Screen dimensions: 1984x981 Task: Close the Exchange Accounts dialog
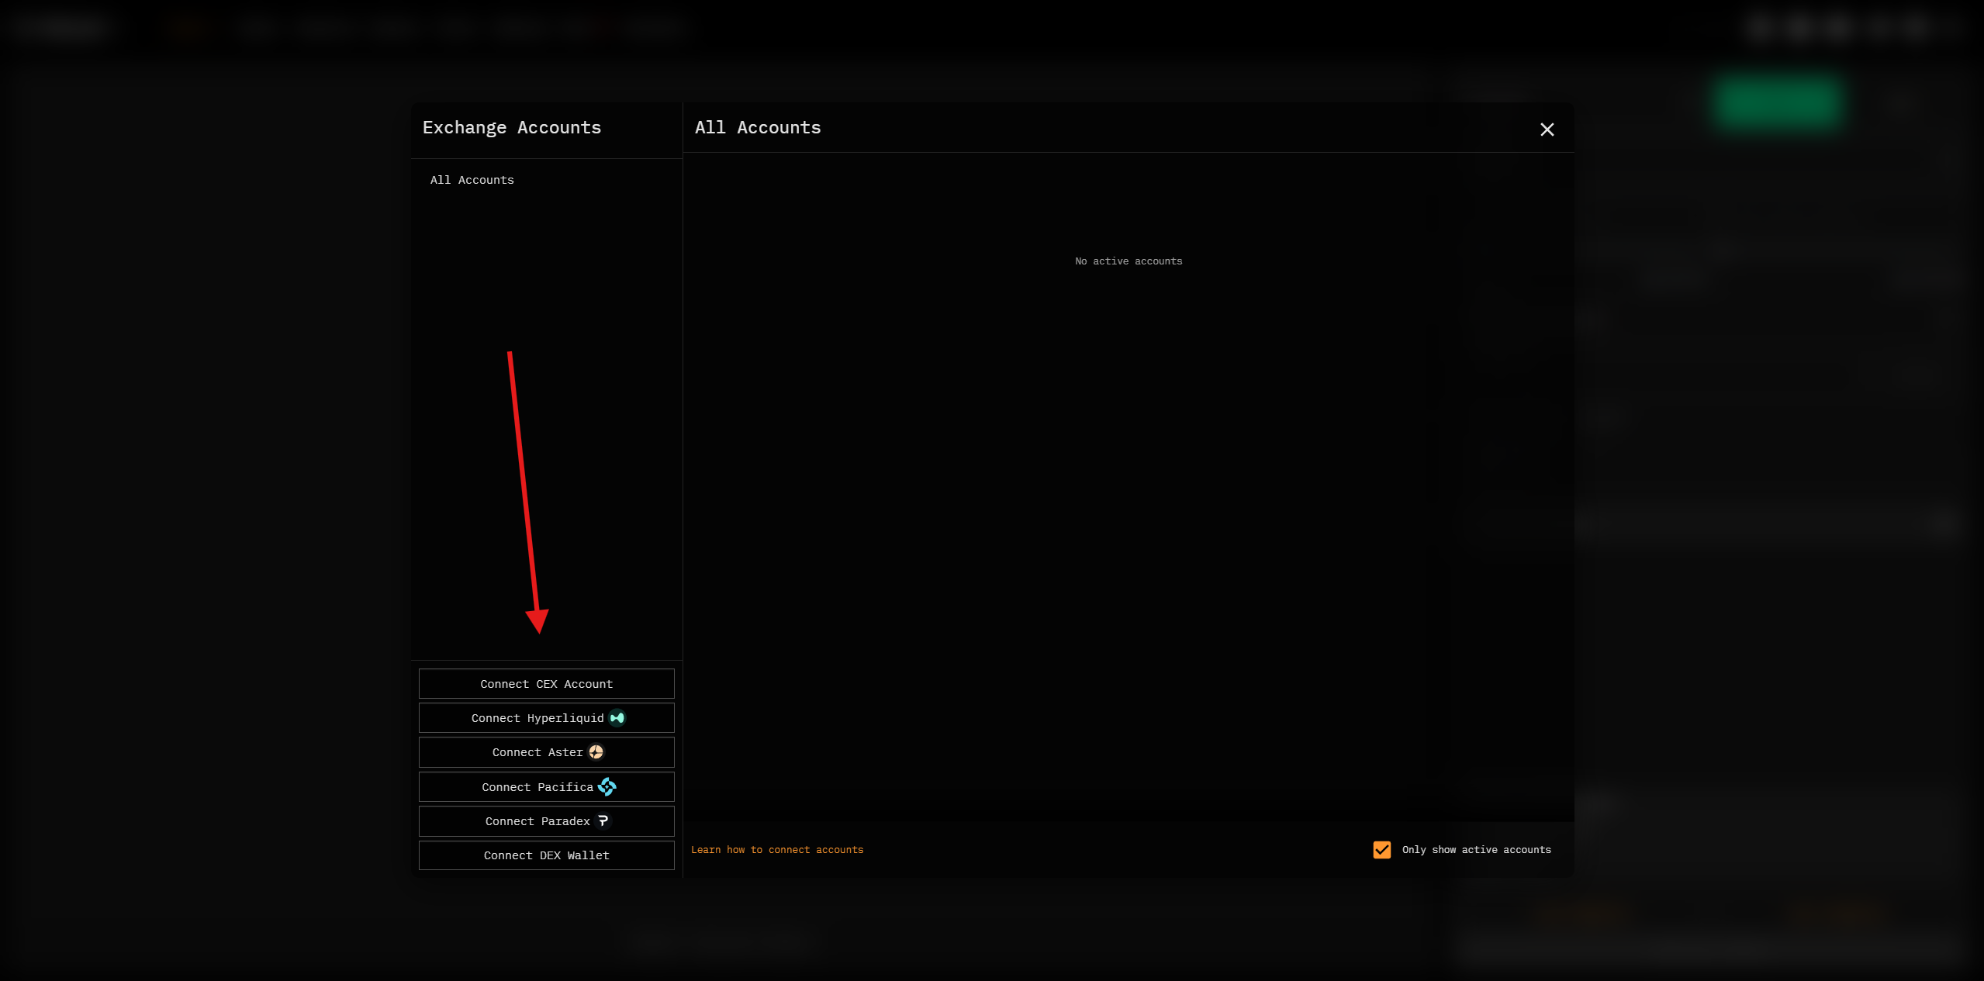[1547, 130]
